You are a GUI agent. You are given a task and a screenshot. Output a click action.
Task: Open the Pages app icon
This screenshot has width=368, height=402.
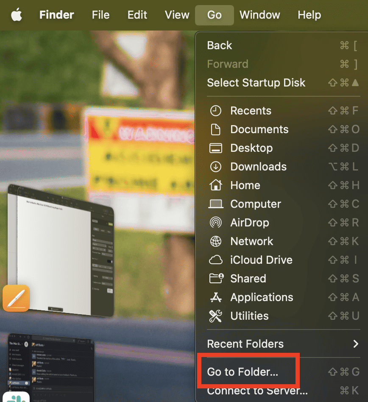tap(16, 298)
